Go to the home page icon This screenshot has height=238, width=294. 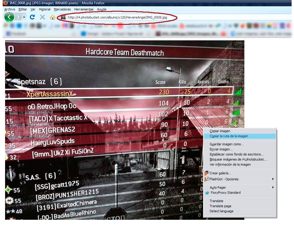pos(53,17)
